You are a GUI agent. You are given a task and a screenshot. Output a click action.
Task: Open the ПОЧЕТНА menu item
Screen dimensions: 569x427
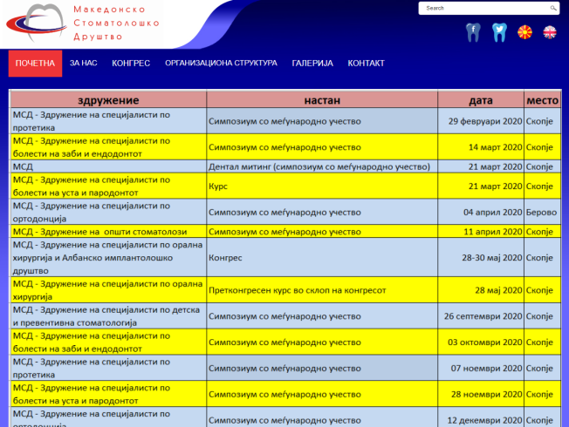click(x=35, y=64)
